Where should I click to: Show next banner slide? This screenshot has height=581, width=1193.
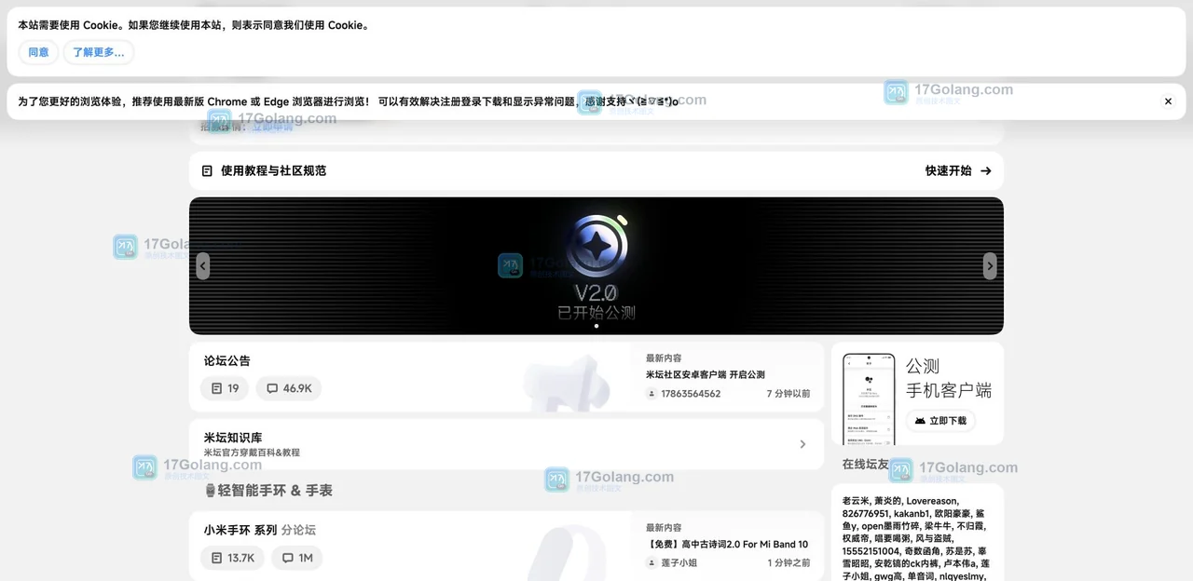990,266
